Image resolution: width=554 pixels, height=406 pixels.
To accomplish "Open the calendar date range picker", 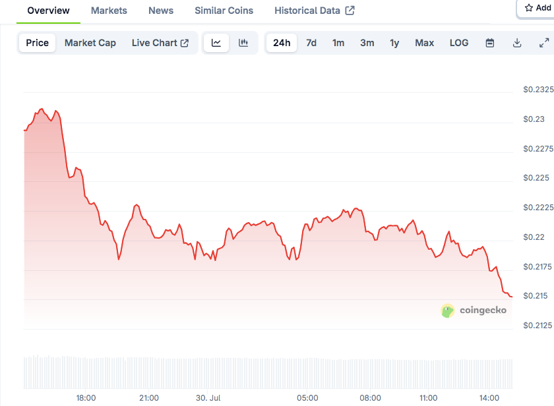I will [x=489, y=43].
